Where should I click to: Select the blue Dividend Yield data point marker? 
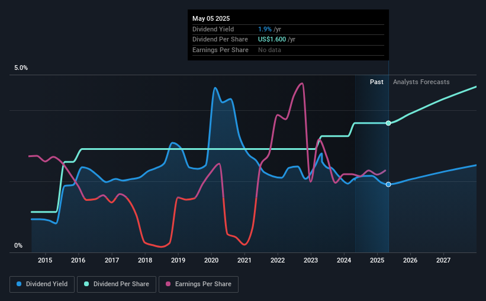pos(388,184)
